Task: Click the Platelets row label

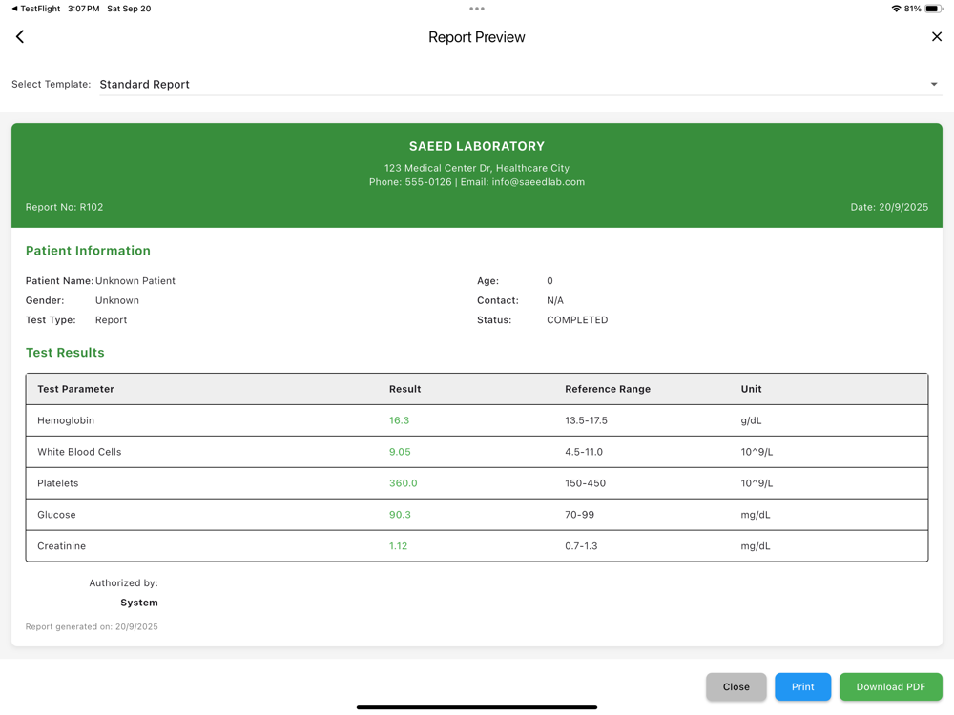Action: click(x=58, y=483)
